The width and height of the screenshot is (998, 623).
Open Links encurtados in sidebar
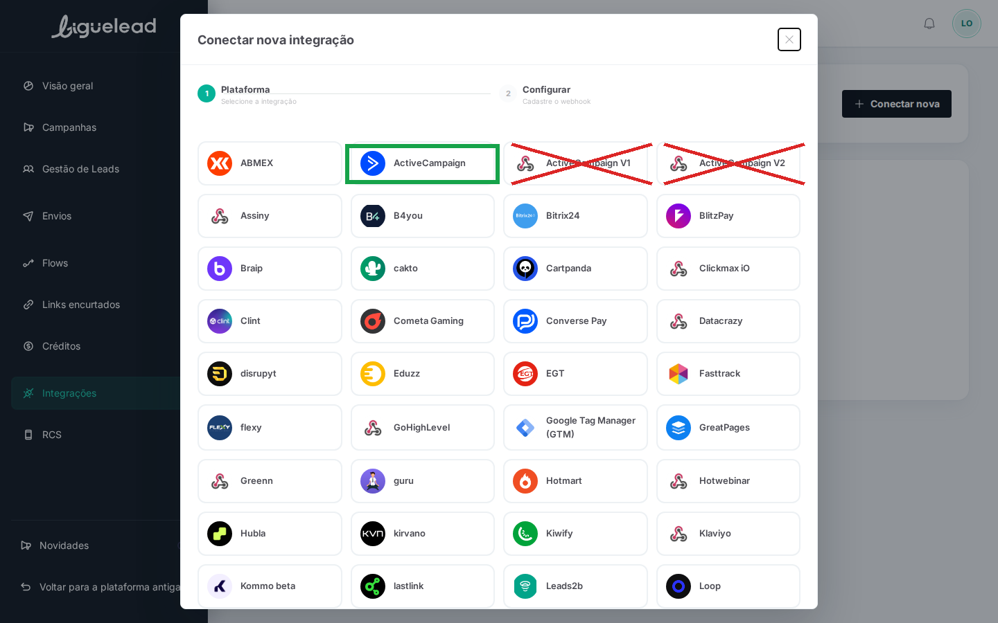click(96, 305)
